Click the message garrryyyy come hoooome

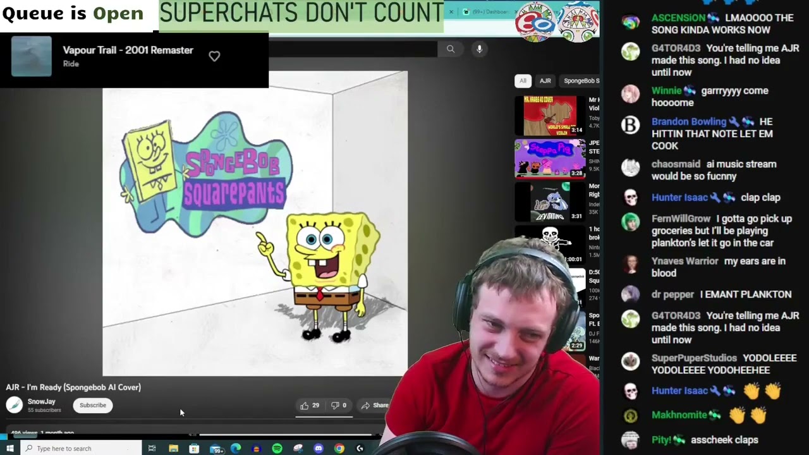(710, 97)
